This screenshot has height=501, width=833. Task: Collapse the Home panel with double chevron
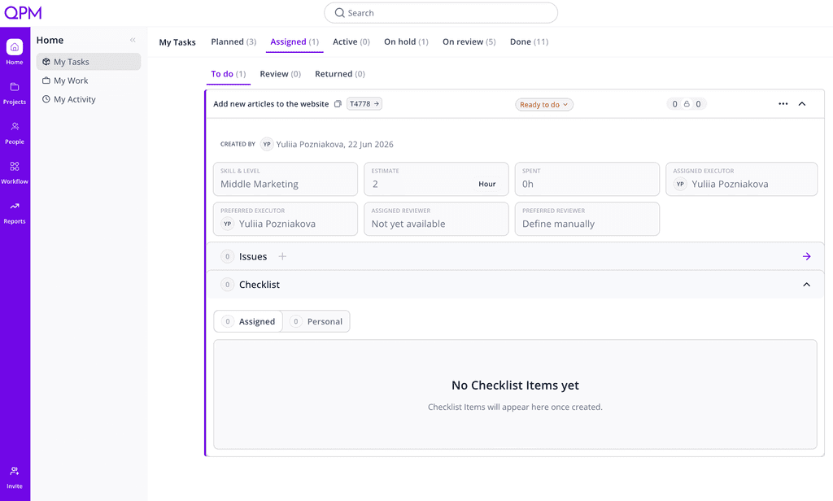[x=133, y=40]
